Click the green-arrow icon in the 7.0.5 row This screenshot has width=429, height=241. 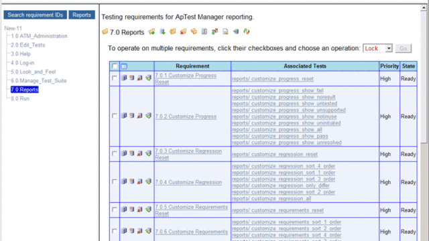click(148, 210)
